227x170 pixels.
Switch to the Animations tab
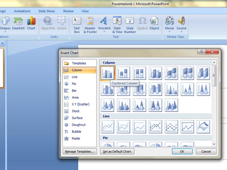[x=22, y=11]
